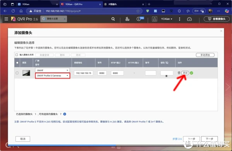Screen dimensions: 232x151
Task: Open the event notifications info icon
Action: [x=139, y=19]
